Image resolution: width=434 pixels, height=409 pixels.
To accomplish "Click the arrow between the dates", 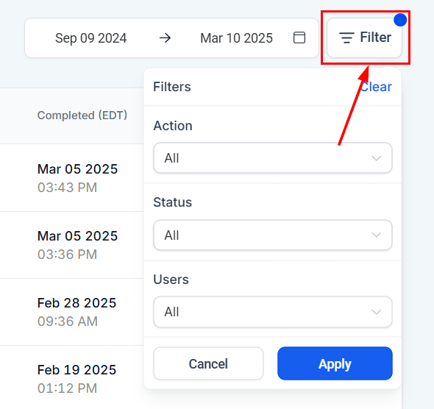I will click(165, 38).
